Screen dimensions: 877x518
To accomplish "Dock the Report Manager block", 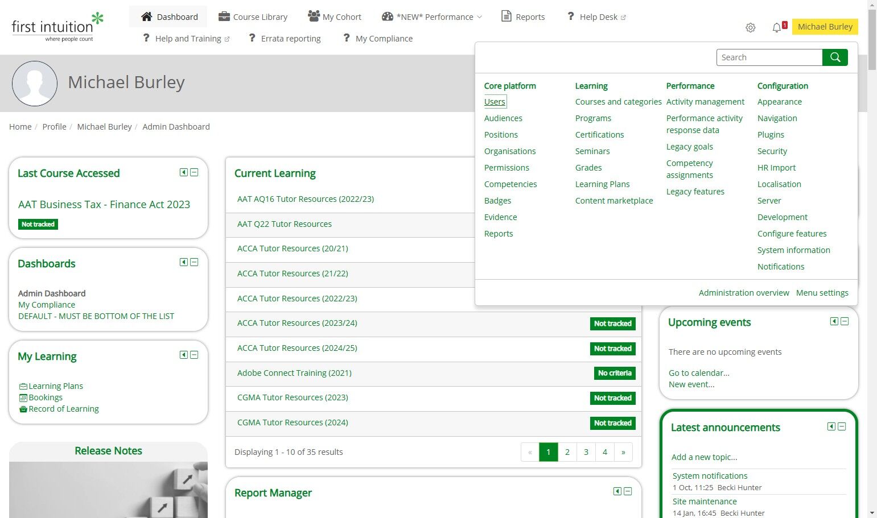I will point(617,491).
